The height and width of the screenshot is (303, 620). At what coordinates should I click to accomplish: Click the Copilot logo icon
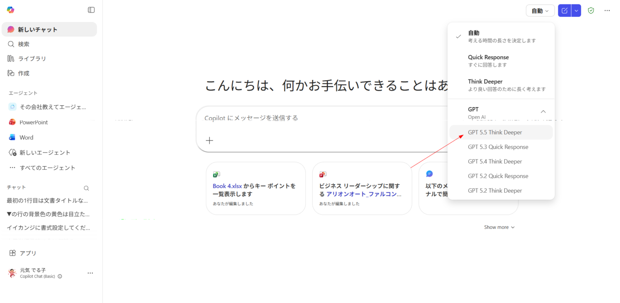click(10, 10)
